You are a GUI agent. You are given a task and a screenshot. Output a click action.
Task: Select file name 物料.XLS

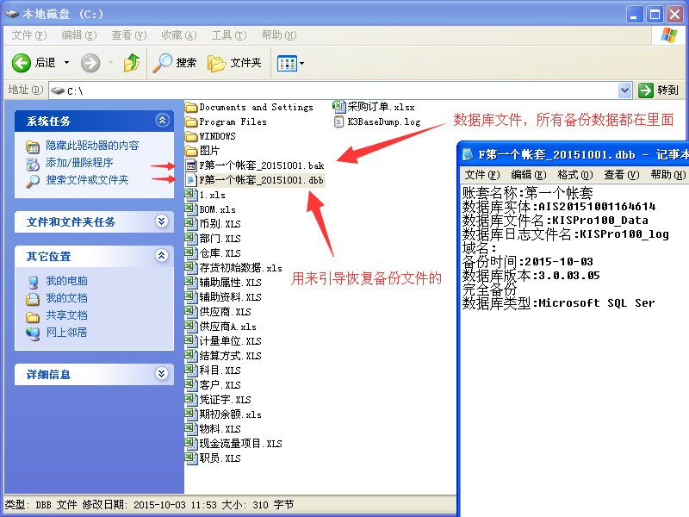[220, 428]
